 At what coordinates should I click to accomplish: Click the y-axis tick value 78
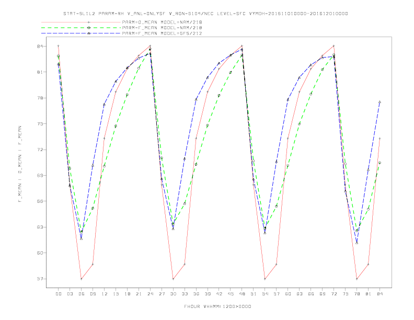click(40, 98)
